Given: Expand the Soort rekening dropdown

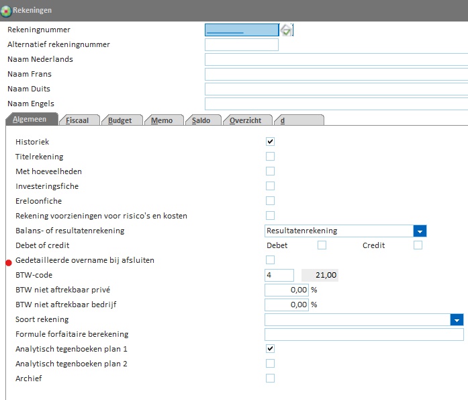Looking at the screenshot, I should pos(457,319).
